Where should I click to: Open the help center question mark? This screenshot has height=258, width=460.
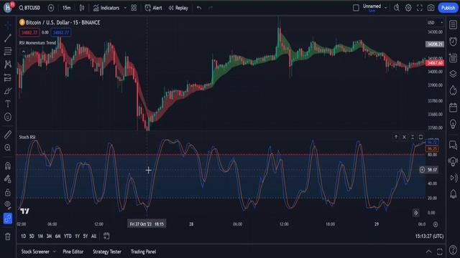[453, 250]
